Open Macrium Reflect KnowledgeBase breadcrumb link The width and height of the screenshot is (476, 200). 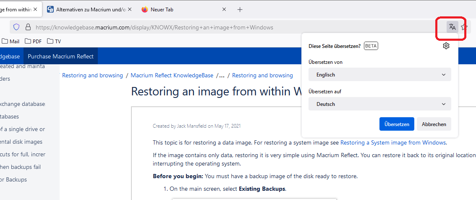172,75
